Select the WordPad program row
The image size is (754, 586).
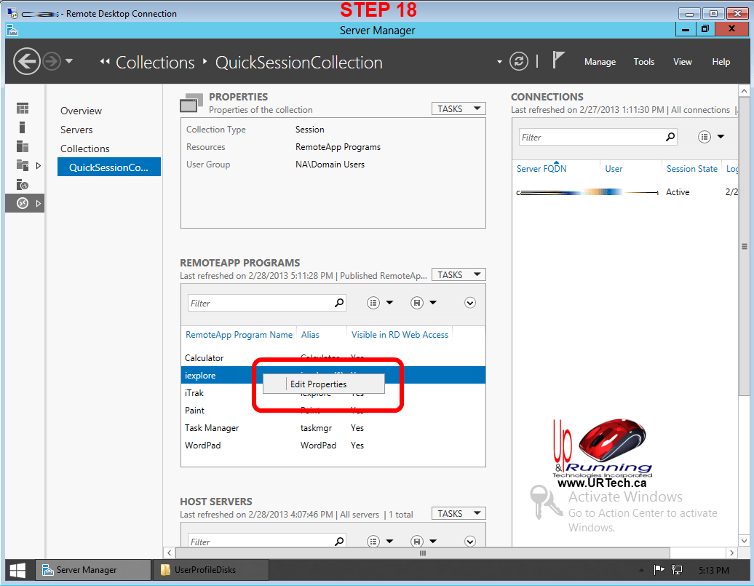203,445
